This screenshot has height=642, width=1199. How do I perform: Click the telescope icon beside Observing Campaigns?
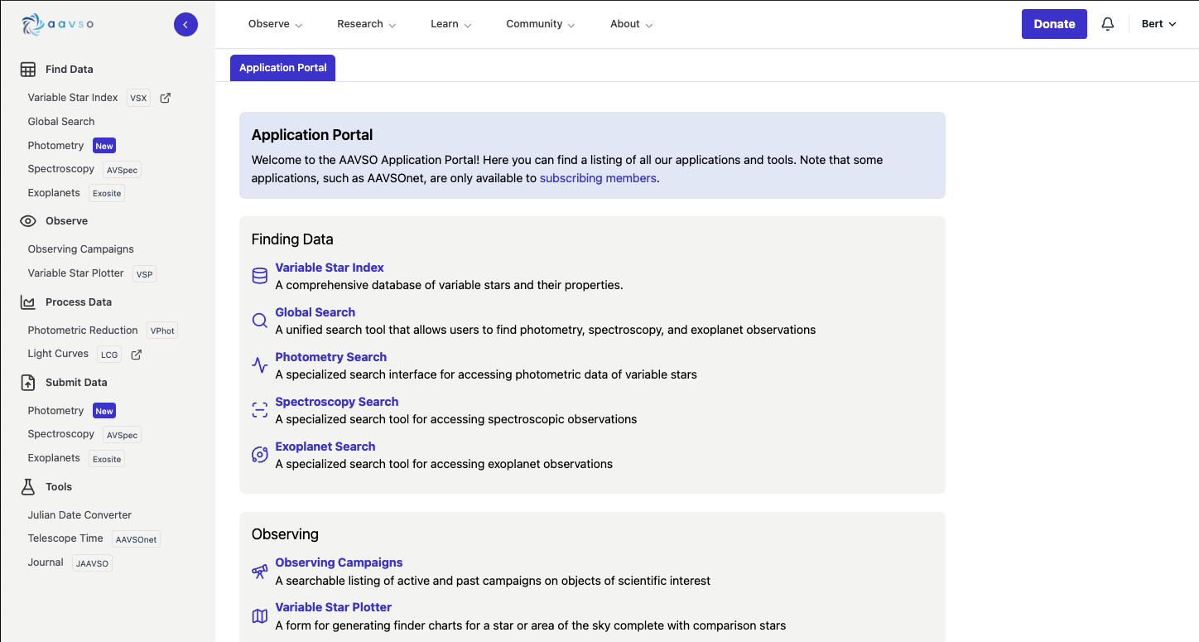pos(260,572)
